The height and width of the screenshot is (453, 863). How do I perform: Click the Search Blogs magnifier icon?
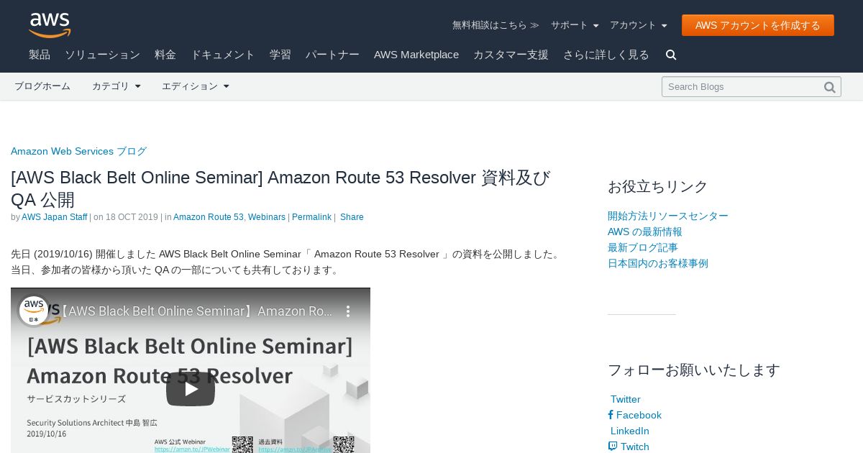pos(830,87)
